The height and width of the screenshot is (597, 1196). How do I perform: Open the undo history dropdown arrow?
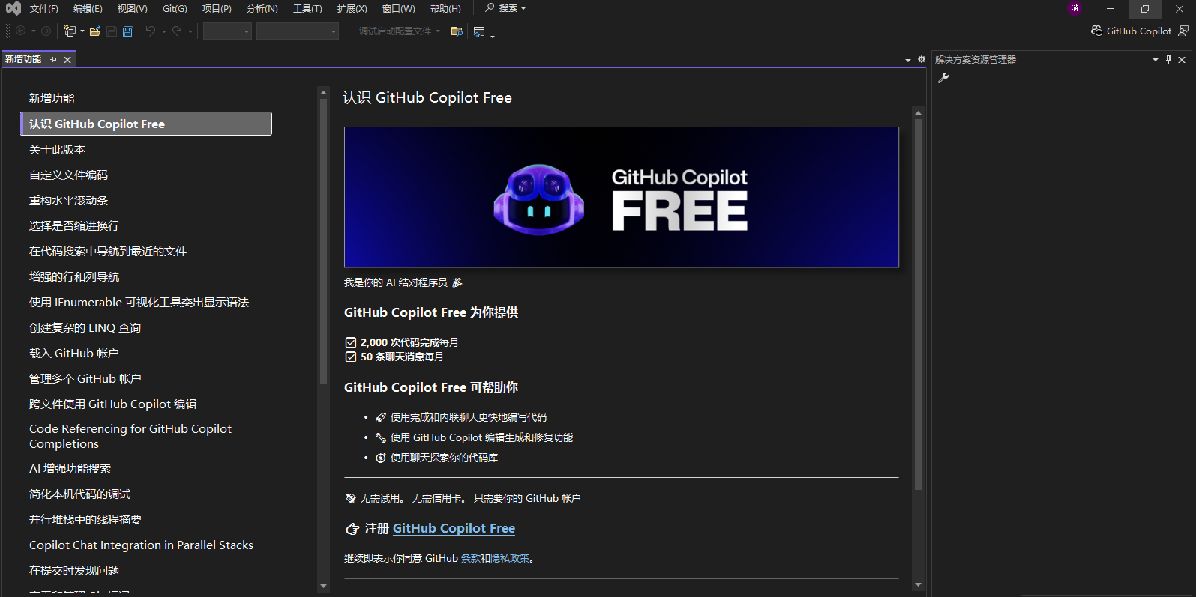click(x=163, y=31)
